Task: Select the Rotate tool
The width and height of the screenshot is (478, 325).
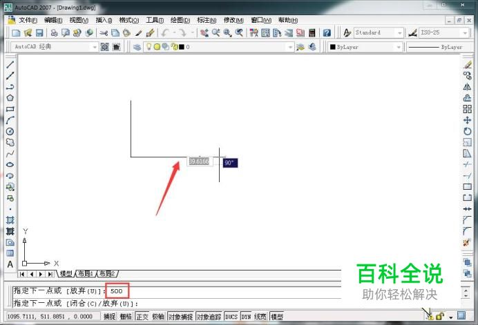Action: coord(467,131)
